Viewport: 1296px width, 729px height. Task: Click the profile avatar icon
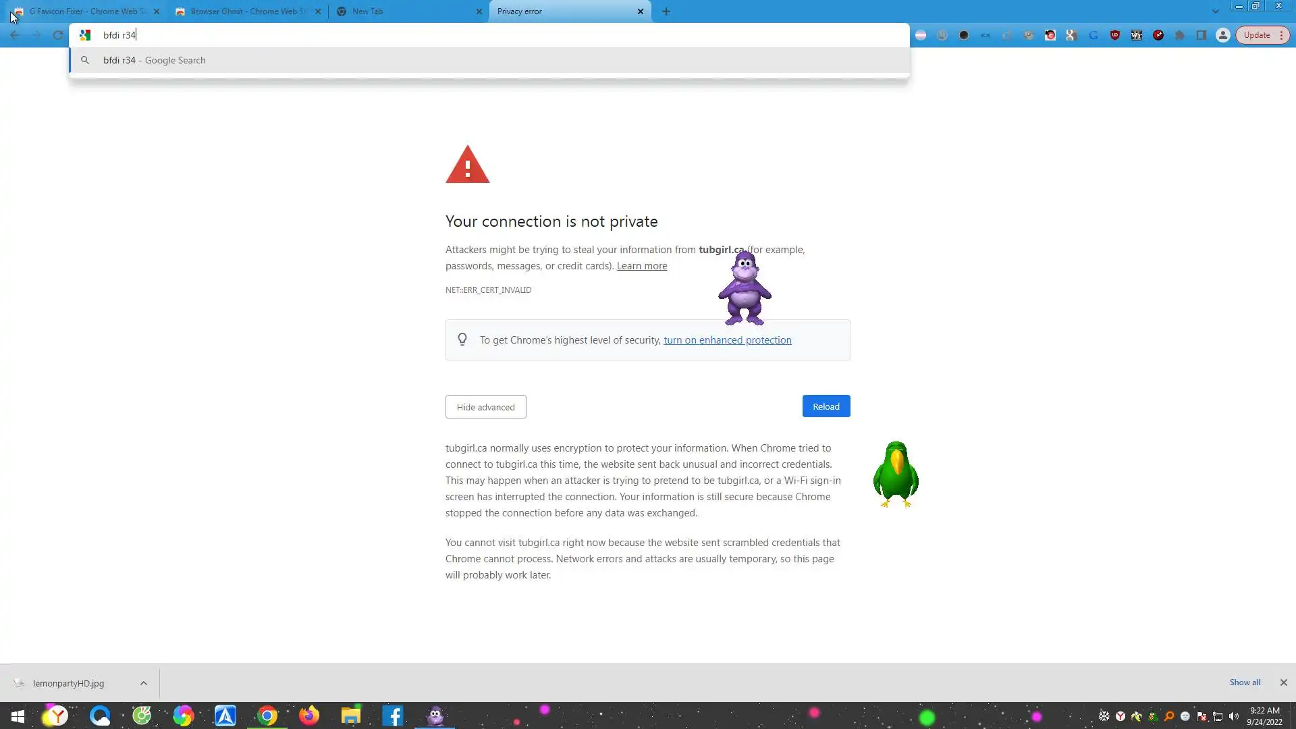[x=1222, y=35]
